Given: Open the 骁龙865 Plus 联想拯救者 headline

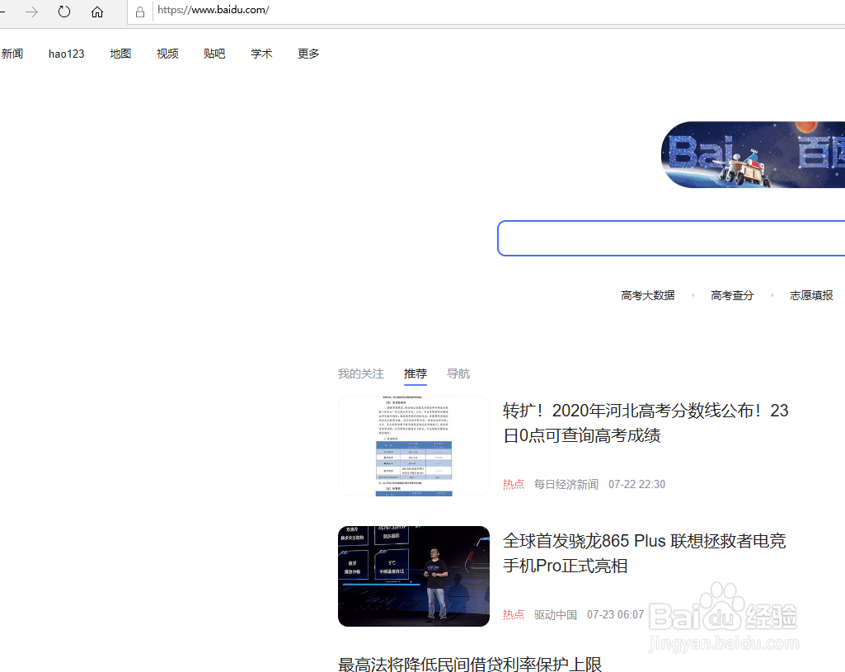Looking at the screenshot, I should click(x=644, y=553).
